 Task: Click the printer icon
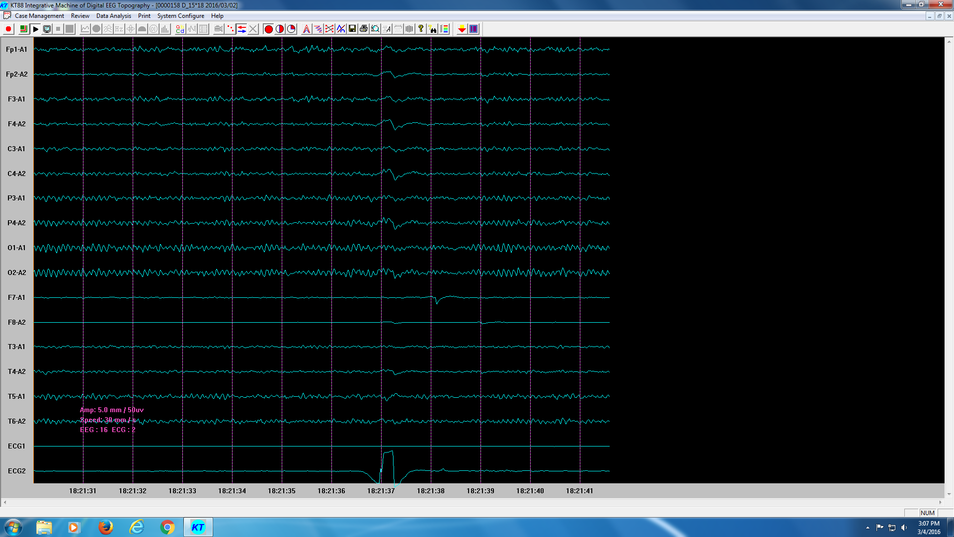click(x=364, y=29)
